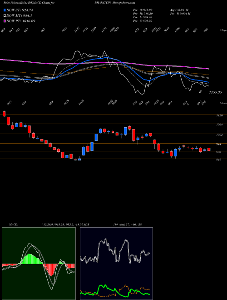Click the 944 price axis label
This screenshot has height=300, width=227.
[219, 145]
